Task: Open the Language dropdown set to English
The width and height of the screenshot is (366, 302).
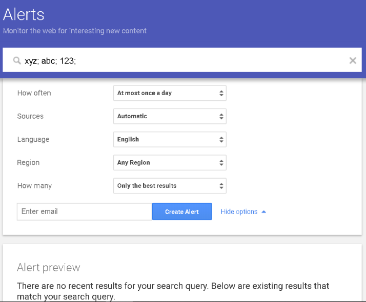Action: (170, 139)
